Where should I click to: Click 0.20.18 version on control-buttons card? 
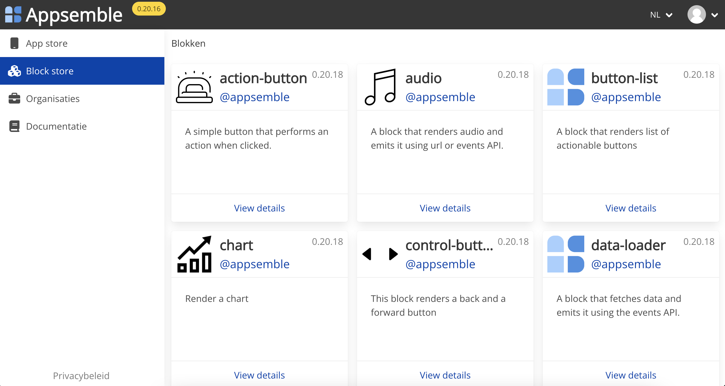(x=513, y=242)
